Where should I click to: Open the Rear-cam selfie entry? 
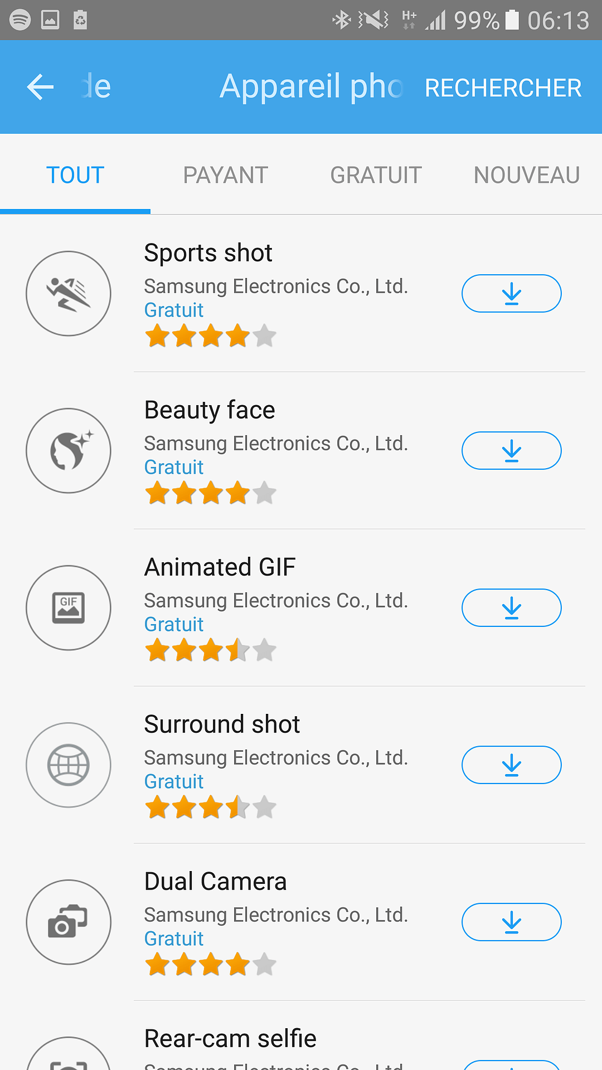230,1039
